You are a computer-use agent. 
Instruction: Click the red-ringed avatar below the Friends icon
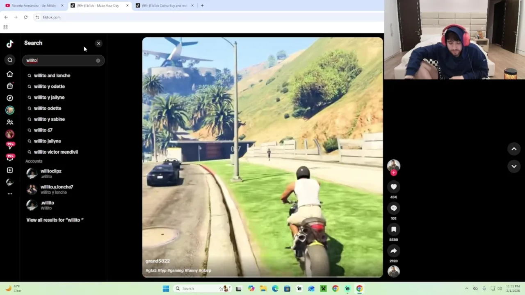(10, 134)
